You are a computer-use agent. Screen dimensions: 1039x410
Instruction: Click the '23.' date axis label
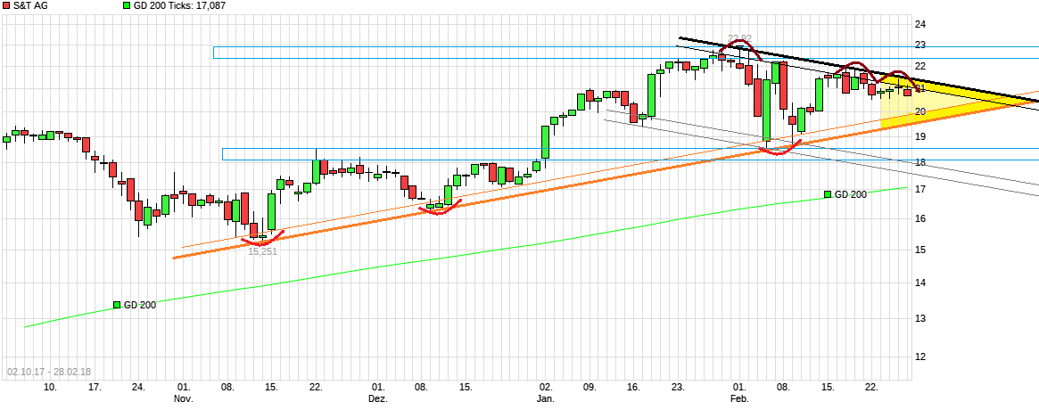point(677,388)
